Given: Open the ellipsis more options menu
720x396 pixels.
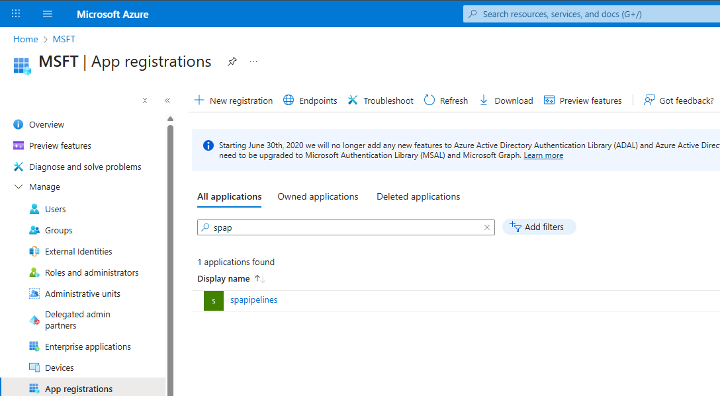Looking at the screenshot, I should (x=253, y=61).
